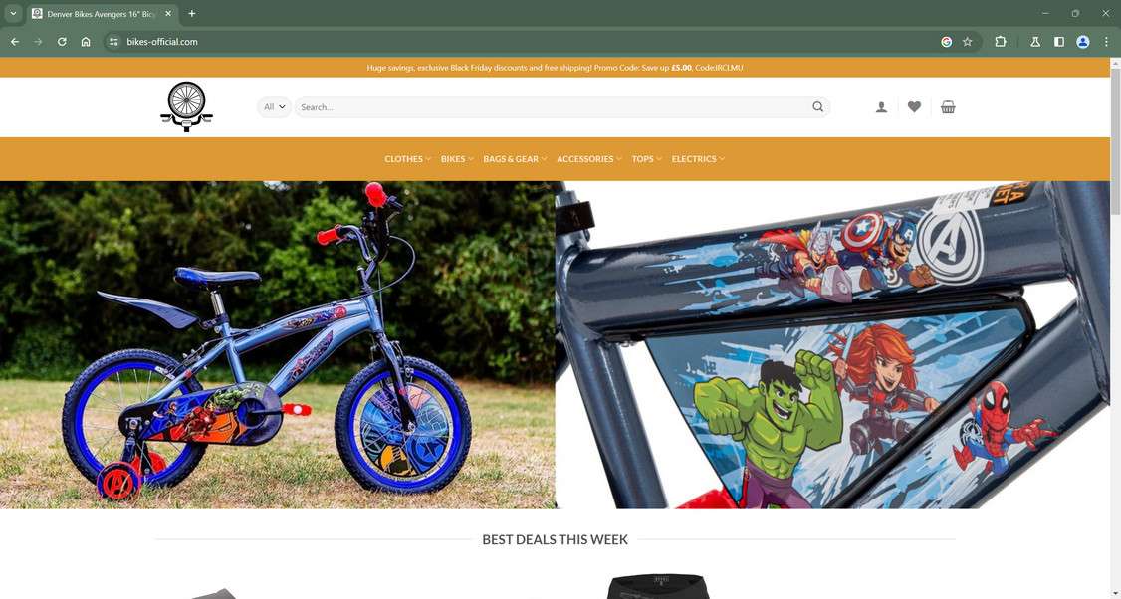The width and height of the screenshot is (1121, 599).
Task: Open the ELECTRICS menu
Action: 698,158
